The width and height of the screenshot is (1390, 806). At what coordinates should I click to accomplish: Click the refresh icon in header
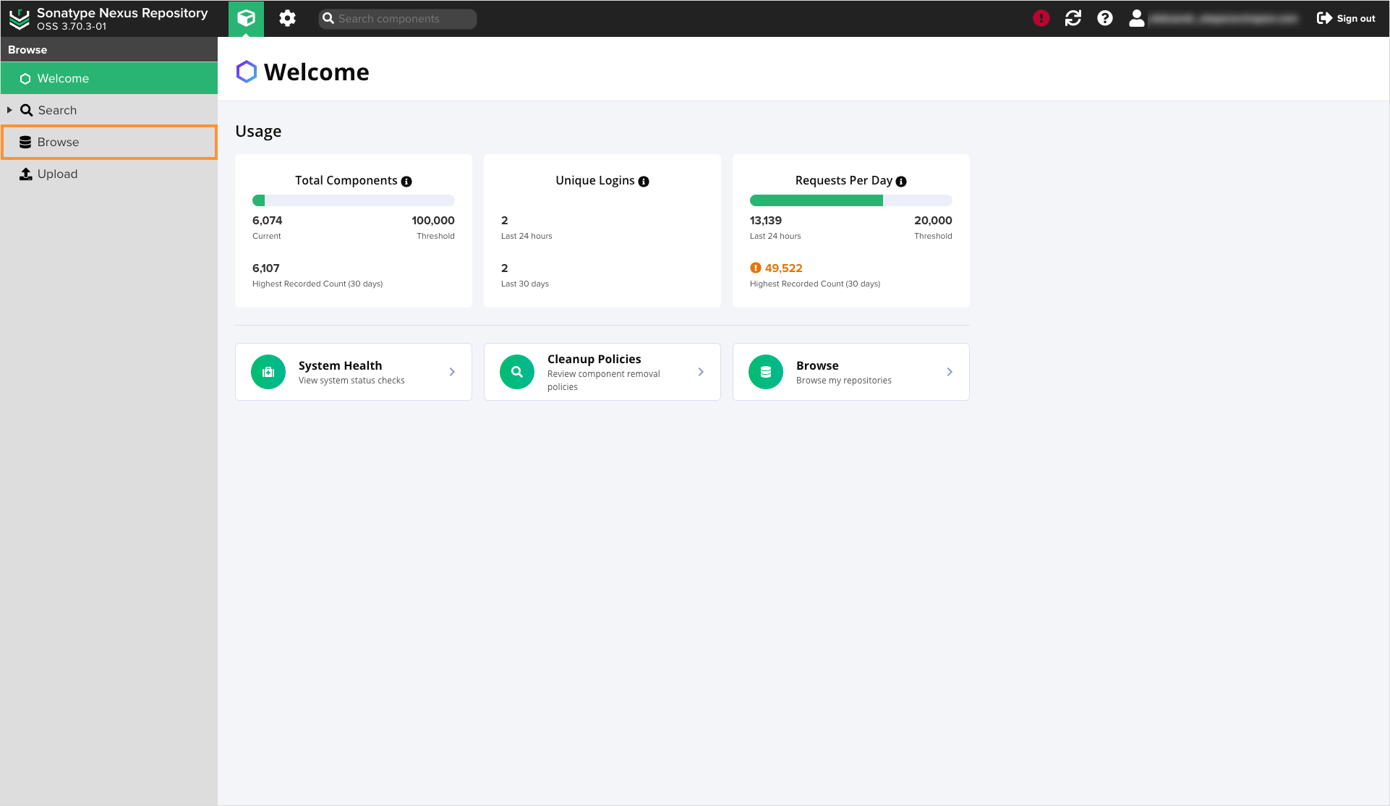coord(1073,18)
